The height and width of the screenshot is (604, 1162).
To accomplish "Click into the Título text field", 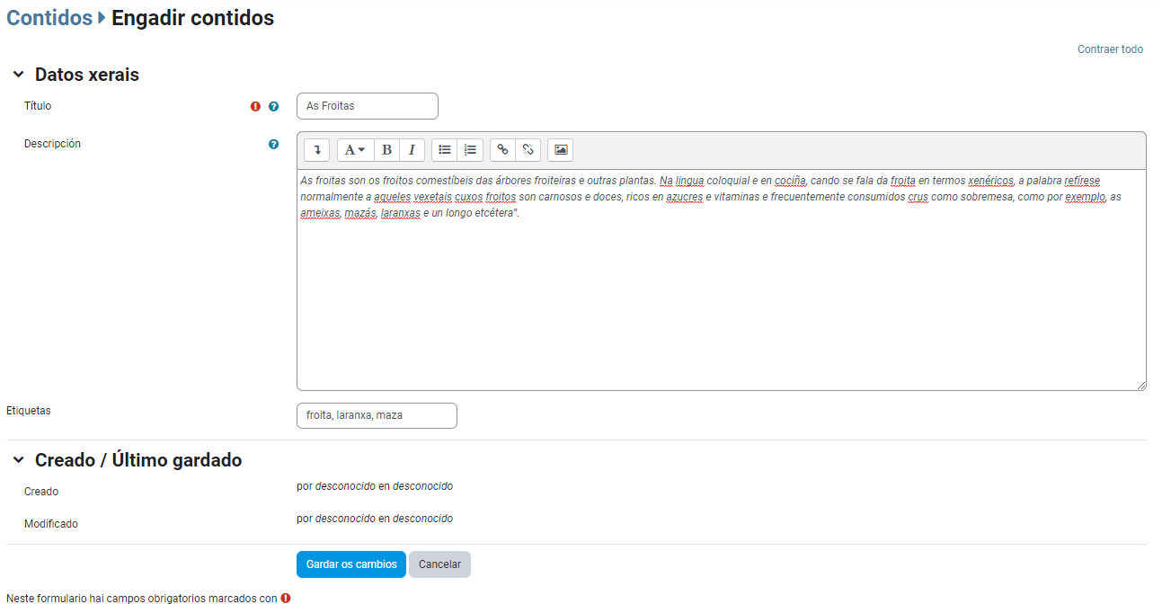I will pyautogui.click(x=367, y=106).
